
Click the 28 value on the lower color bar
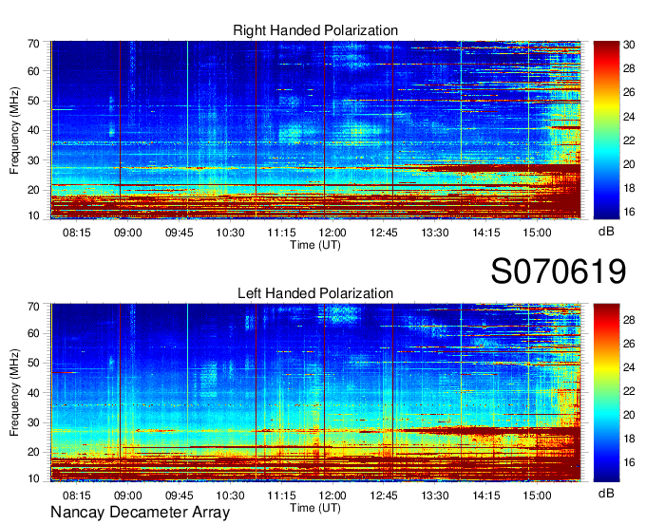(629, 319)
